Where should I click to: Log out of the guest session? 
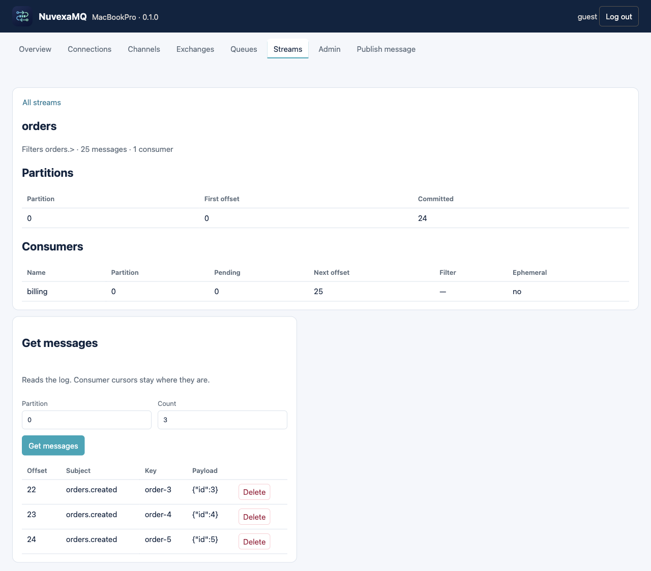tap(619, 16)
